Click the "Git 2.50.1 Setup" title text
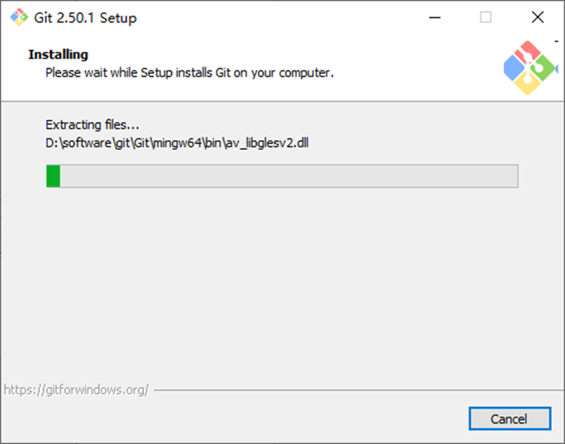This screenshot has height=444, width=565. 85,17
